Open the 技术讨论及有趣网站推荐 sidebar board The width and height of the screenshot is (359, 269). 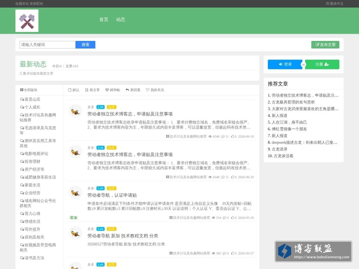click(38, 117)
